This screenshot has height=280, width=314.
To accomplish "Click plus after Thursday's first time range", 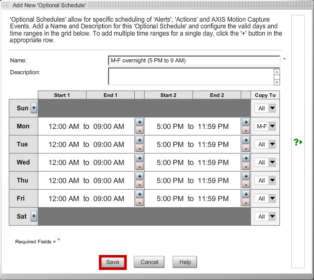I will coord(139,176).
